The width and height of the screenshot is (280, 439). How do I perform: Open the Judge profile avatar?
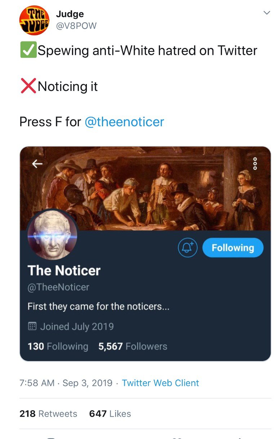point(34,21)
